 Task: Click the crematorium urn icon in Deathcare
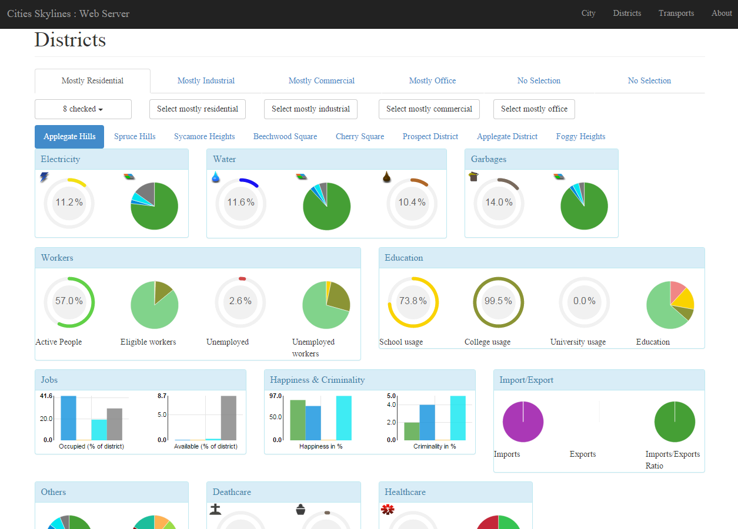point(301,510)
